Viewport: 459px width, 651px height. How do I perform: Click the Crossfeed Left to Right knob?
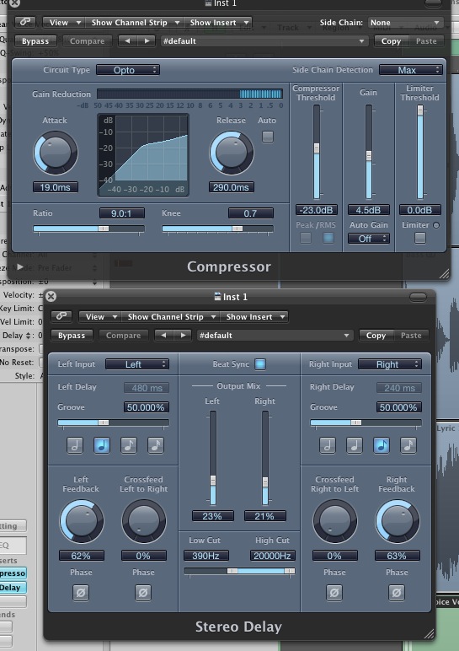click(x=143, y=521)
